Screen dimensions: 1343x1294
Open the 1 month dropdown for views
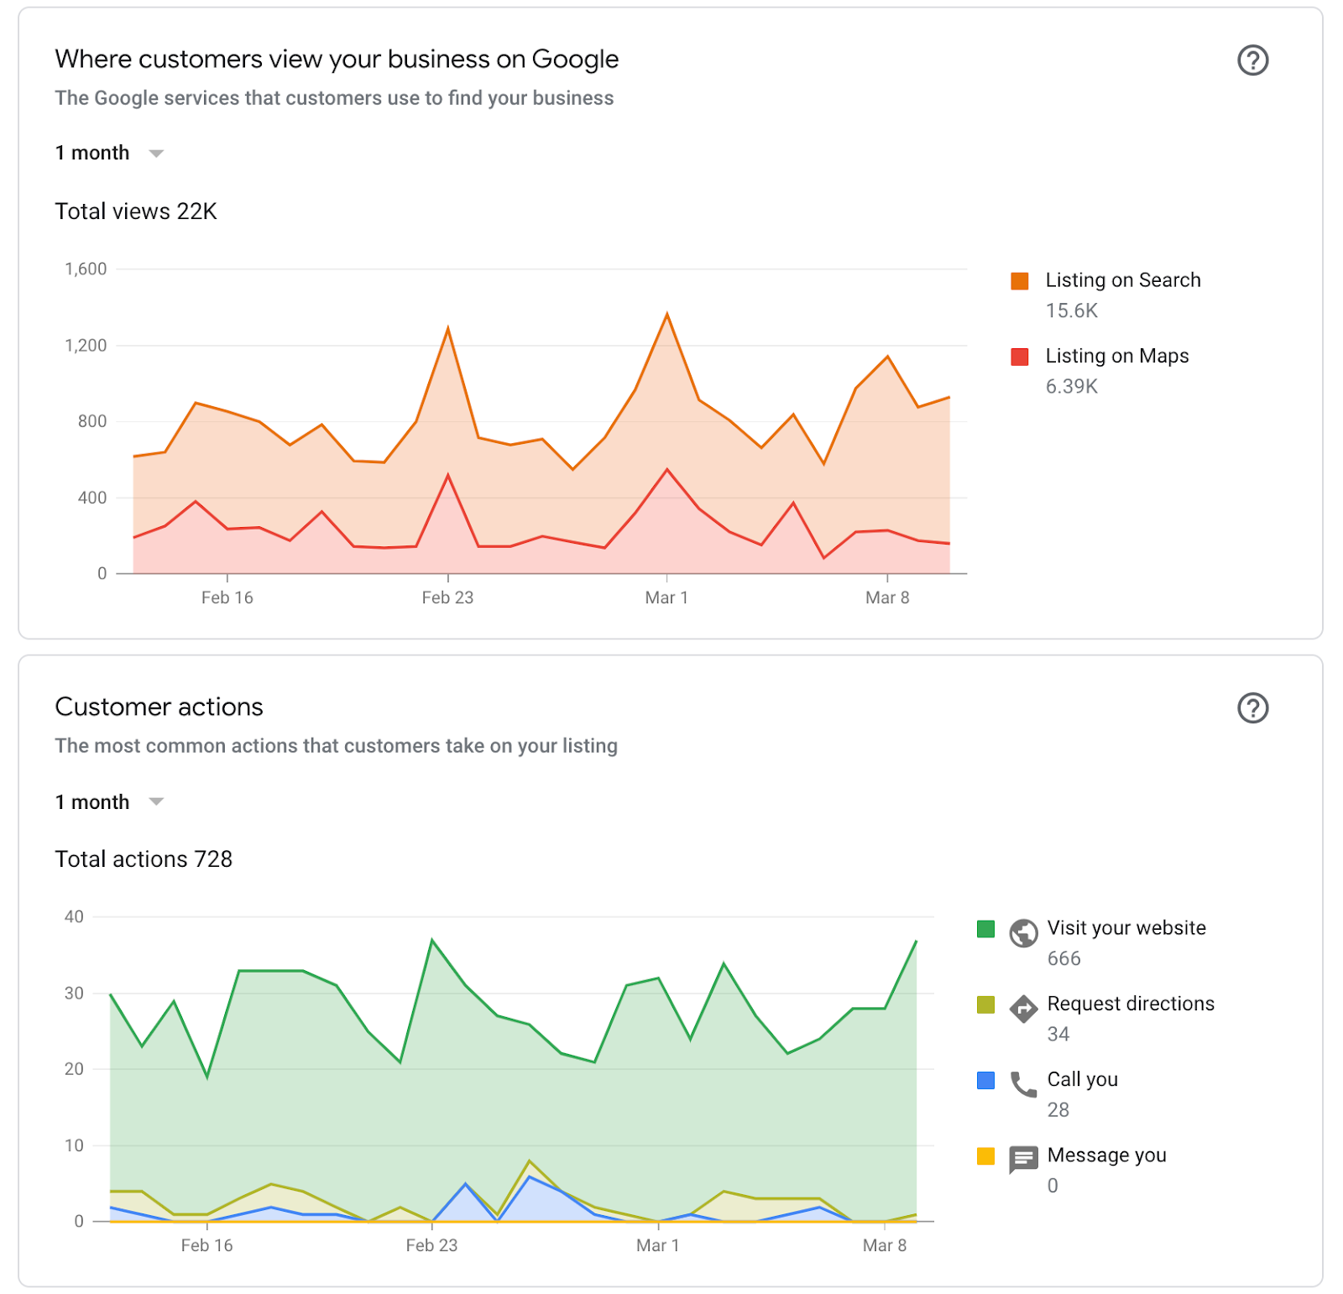[92, 153]
